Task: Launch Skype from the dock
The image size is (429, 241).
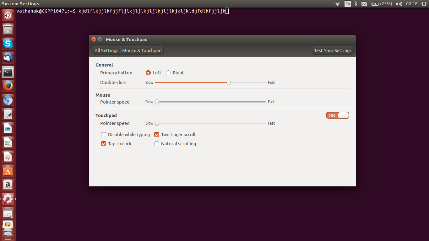Action: pos(8,44)
